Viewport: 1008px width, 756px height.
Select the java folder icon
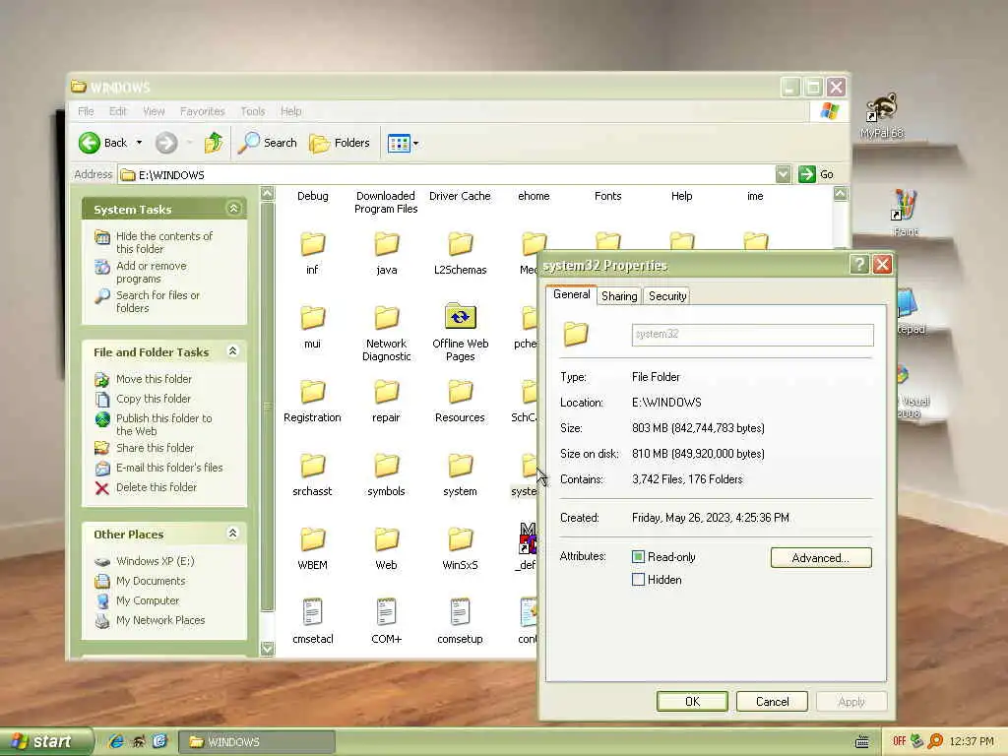pos(386,245)
